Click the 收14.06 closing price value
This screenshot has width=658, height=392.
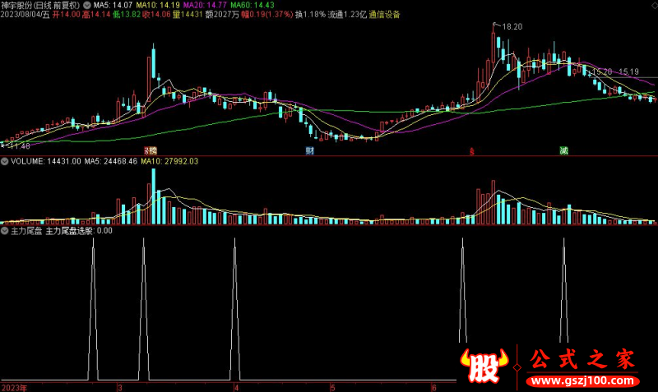pyautogui.click(x=156, y=14)
